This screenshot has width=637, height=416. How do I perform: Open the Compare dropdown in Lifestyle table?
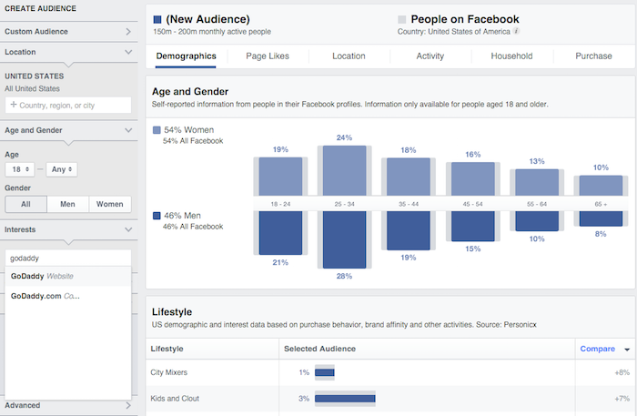[x=627, y=350]
